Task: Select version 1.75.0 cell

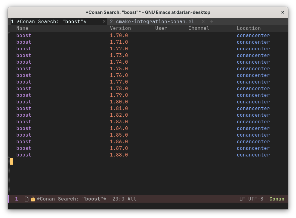Action: click(x=119, y=68)
